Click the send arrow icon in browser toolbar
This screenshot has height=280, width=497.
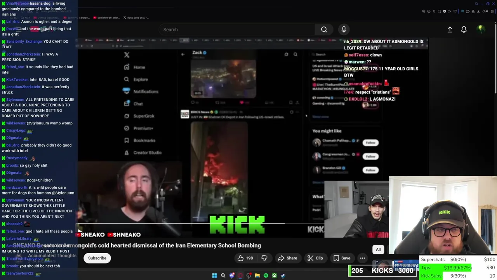(450, 11)
